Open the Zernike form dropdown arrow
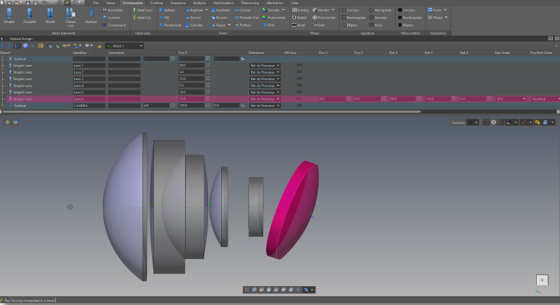560x305 pixels. click(283, 10)
